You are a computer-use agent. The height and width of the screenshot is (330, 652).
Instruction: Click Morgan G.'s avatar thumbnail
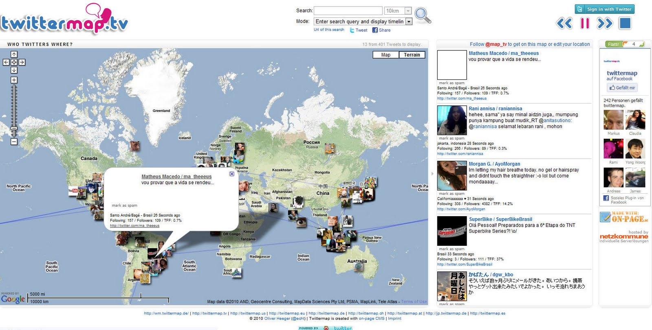pyautogui.click(x=452, y=176)
